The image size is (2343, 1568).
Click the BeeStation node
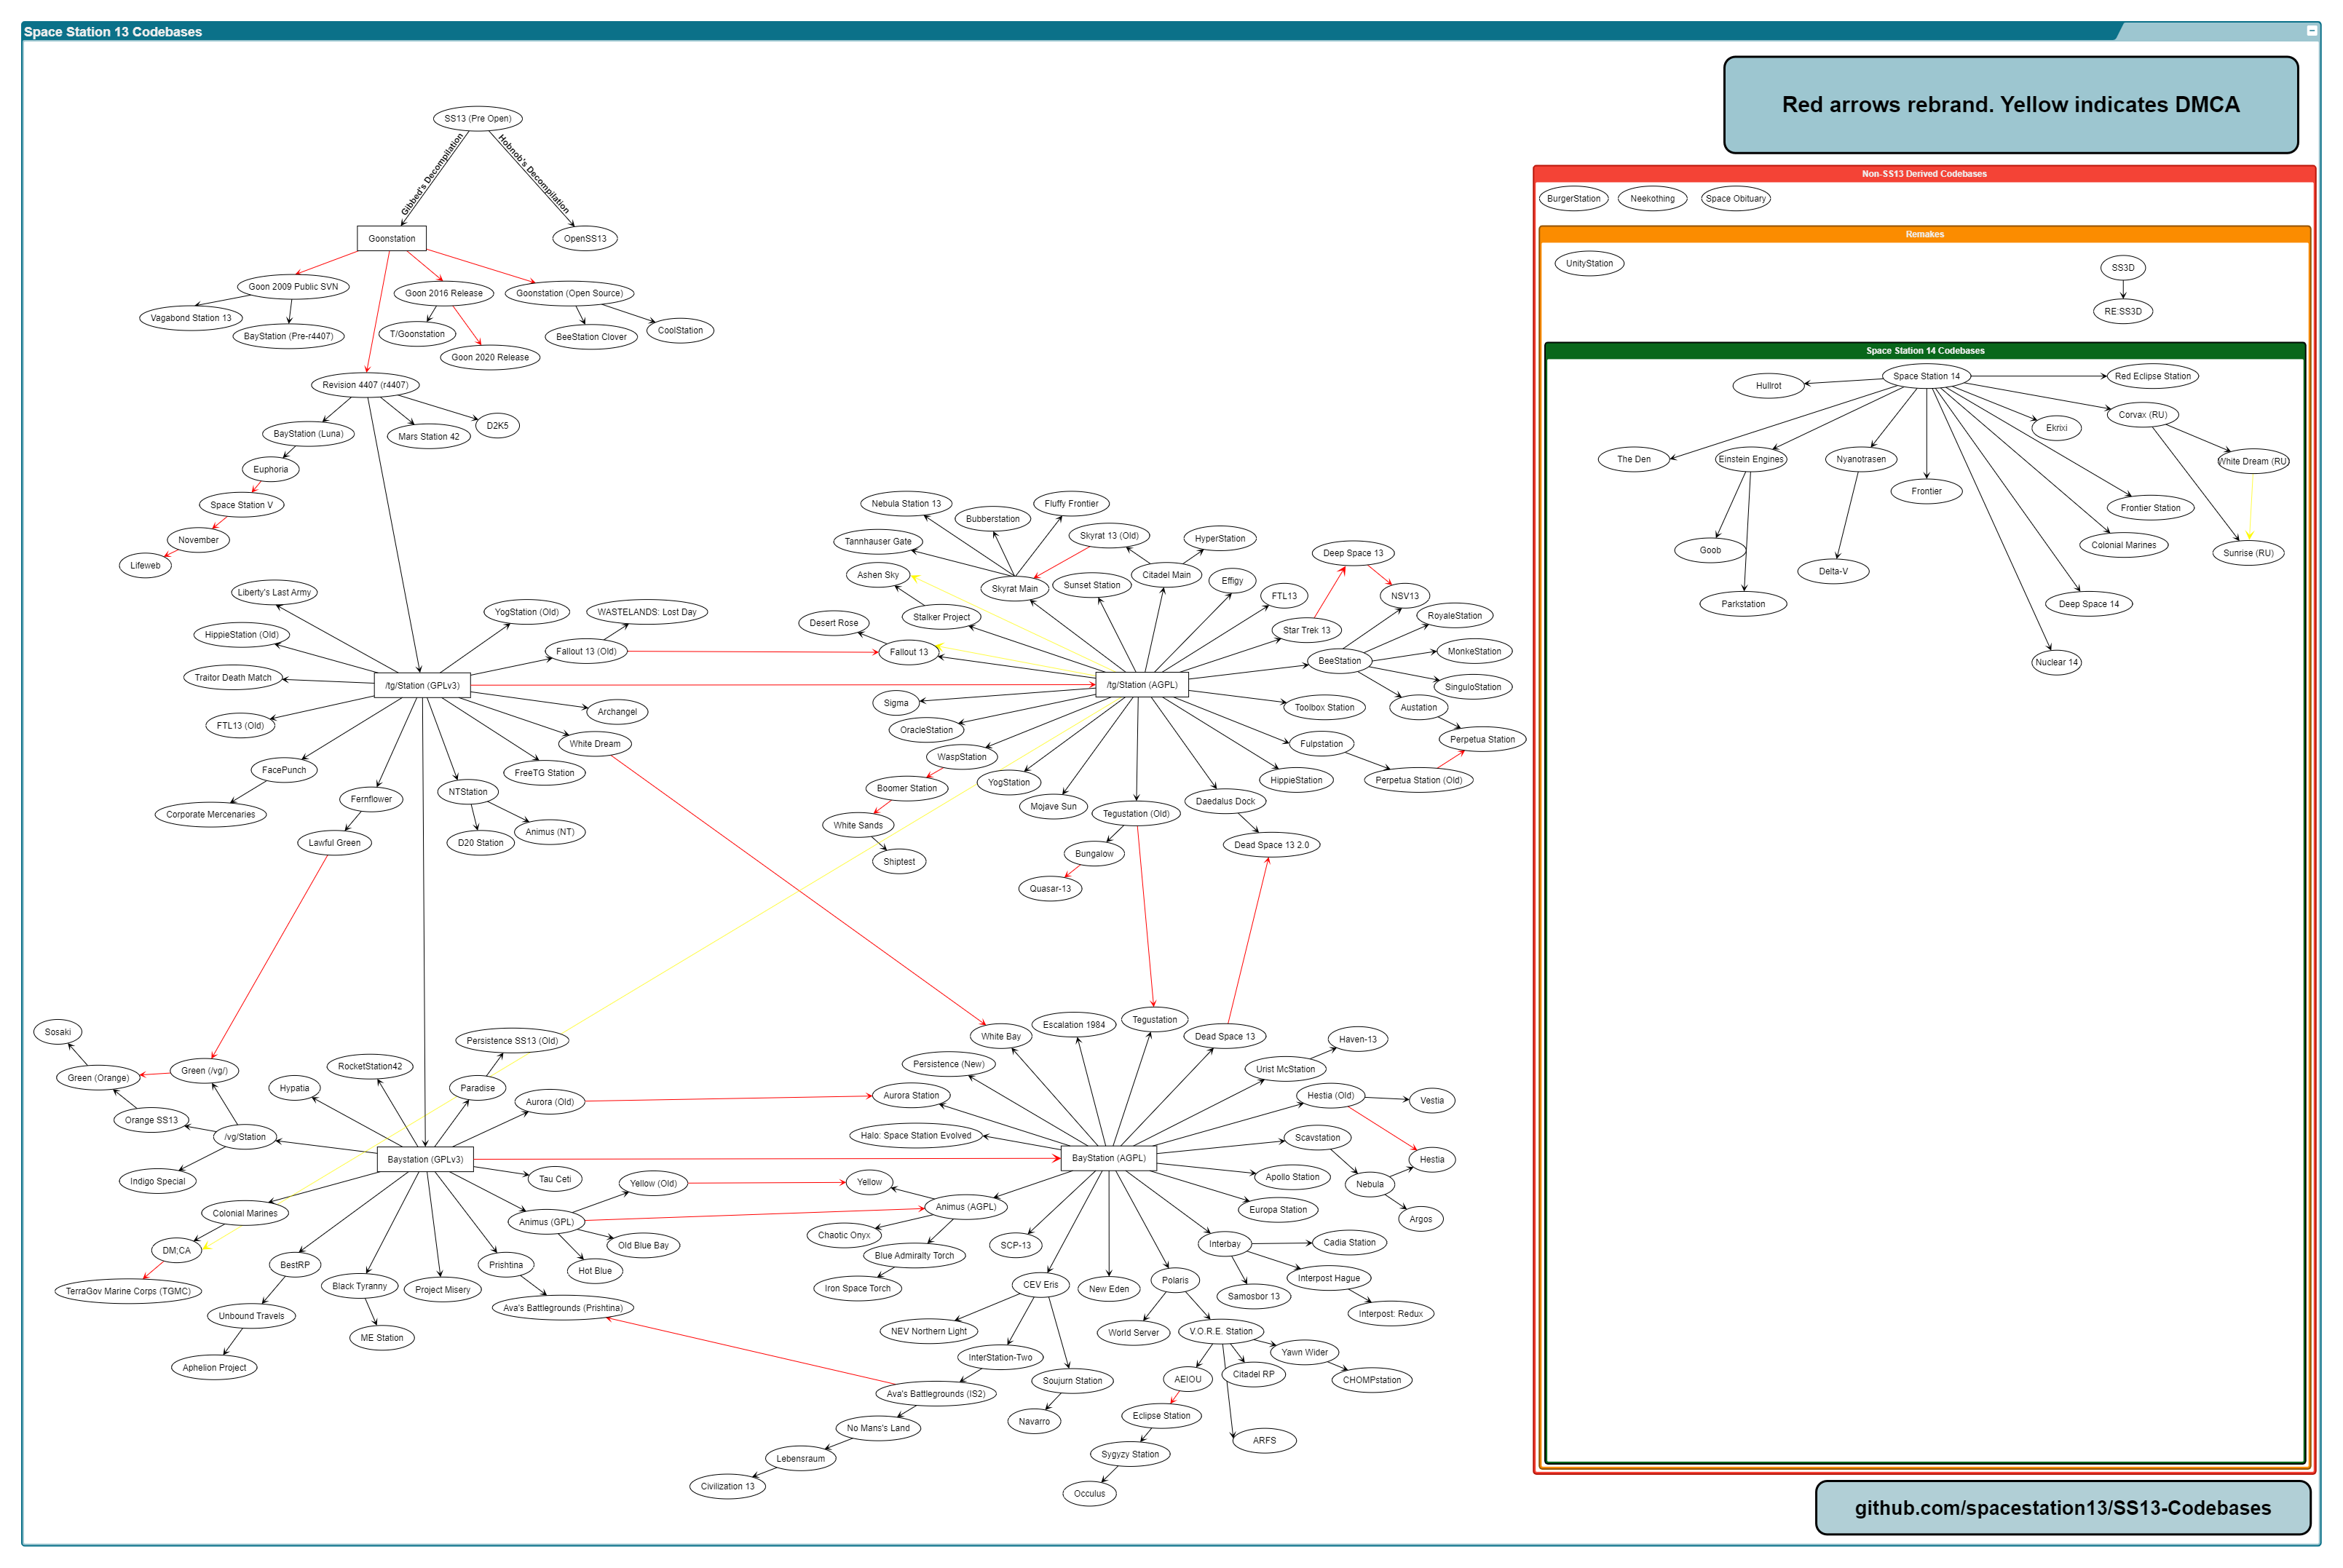[1339, 661]
